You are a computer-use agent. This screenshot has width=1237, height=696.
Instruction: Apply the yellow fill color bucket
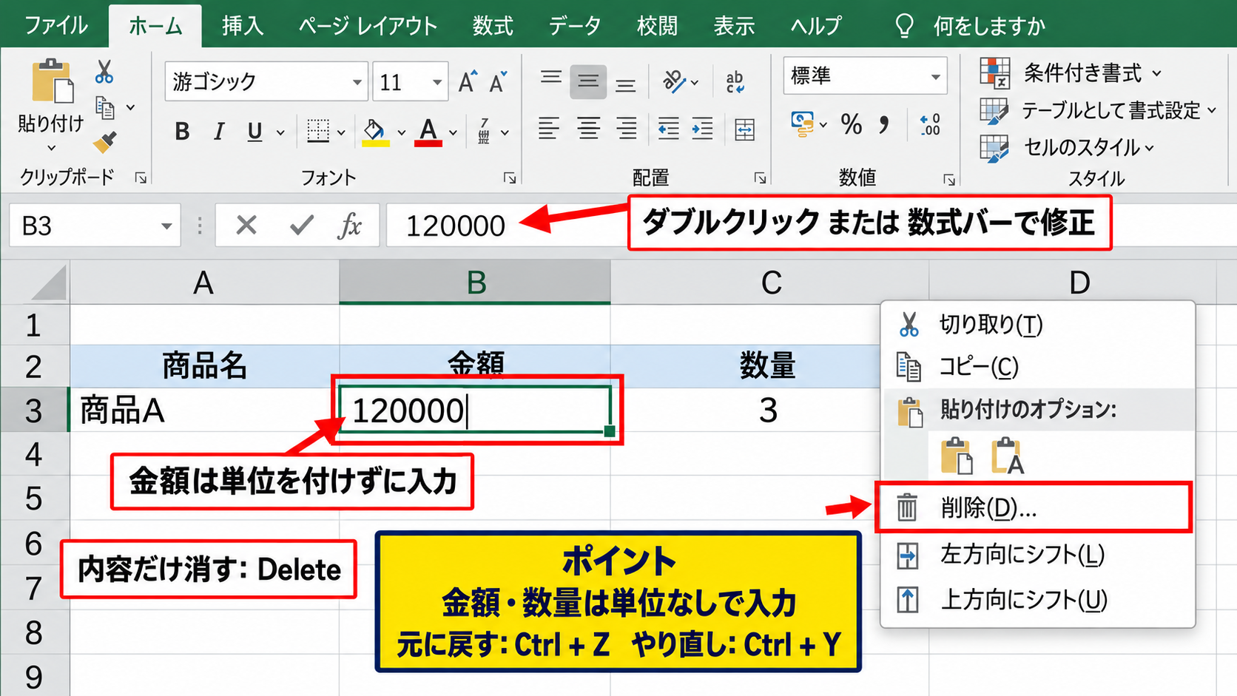pyautogui.click(x=376, y=132)
